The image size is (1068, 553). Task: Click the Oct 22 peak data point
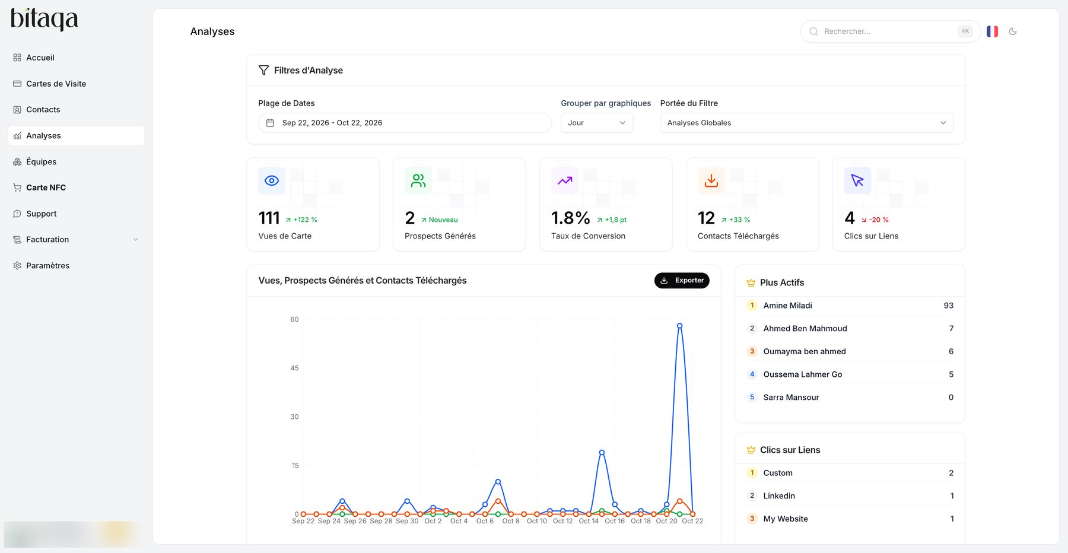point(679,326)
